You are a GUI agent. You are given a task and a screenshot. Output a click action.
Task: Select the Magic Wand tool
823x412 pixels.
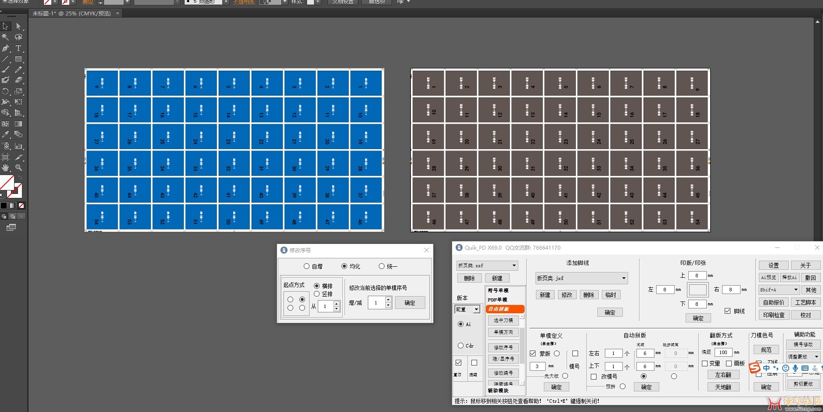(5, 37)
